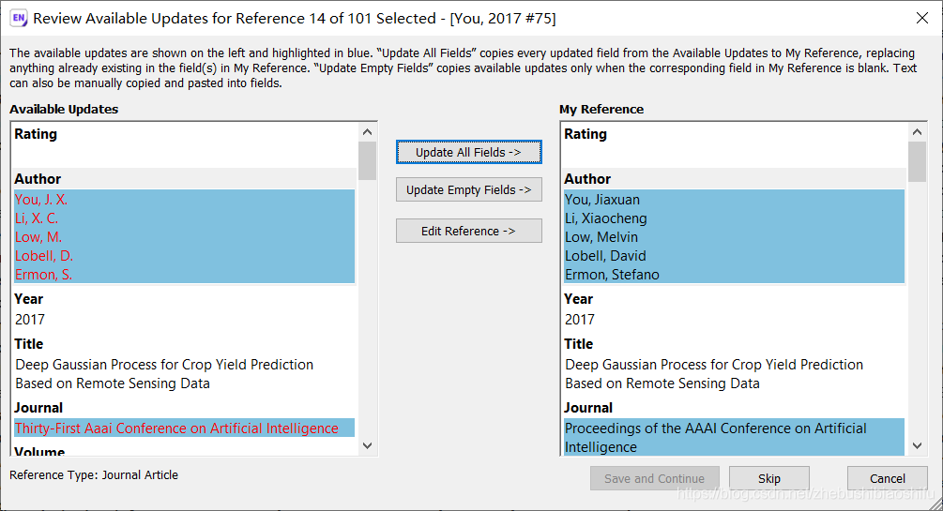This screenshot has height=511, width=943.
Task: Click the Year 2017 field in My Reference
Action: coord(581,320)
